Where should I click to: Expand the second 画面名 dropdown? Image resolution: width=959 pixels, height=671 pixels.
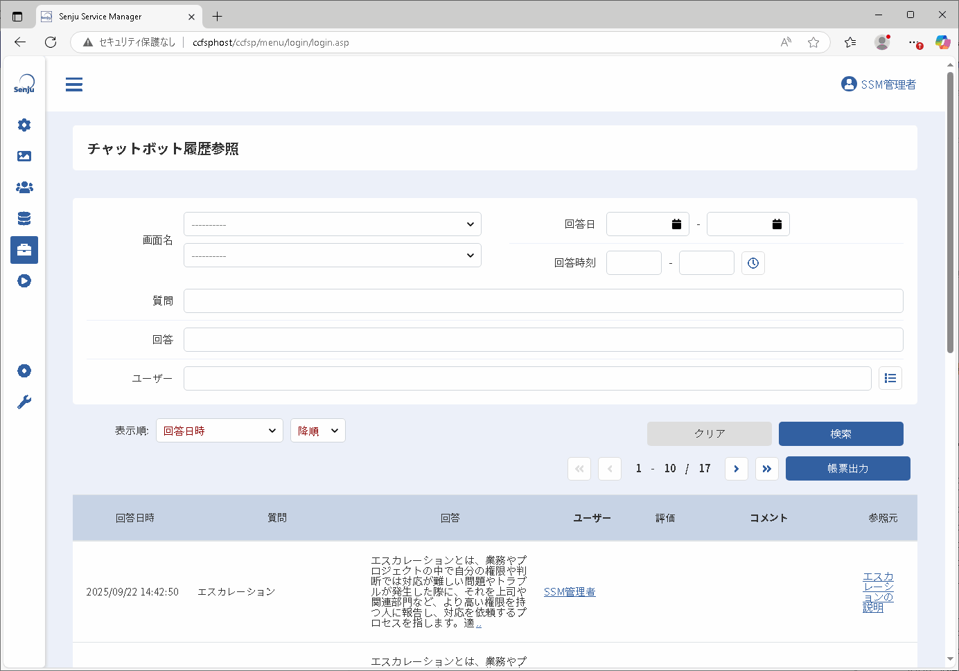[333, 256]
